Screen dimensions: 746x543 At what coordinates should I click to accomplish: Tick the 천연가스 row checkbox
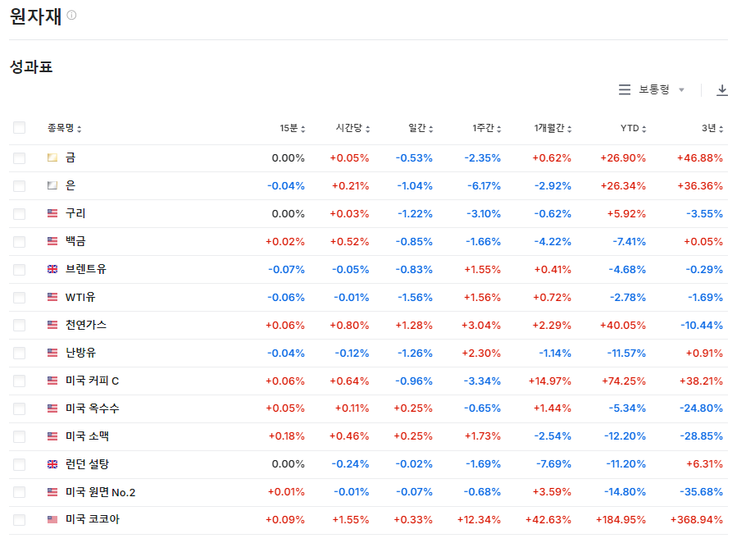[19, 326]
